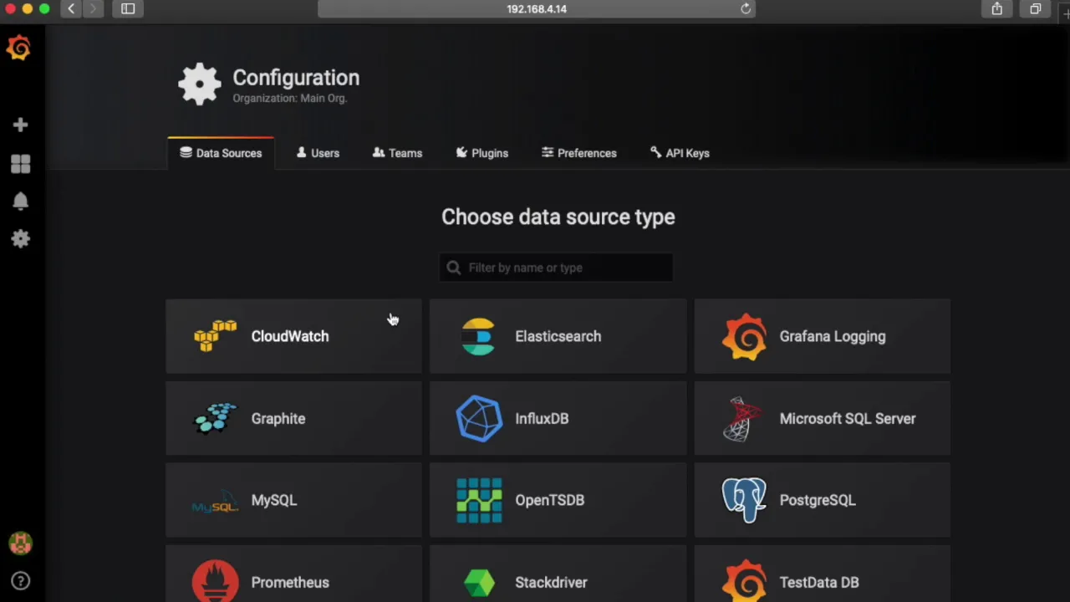Click the search magnifier icon in filter
Image resolution: width=1070 pixels, height=602 pixels.
pyautogui.click(x=453, y=268)
